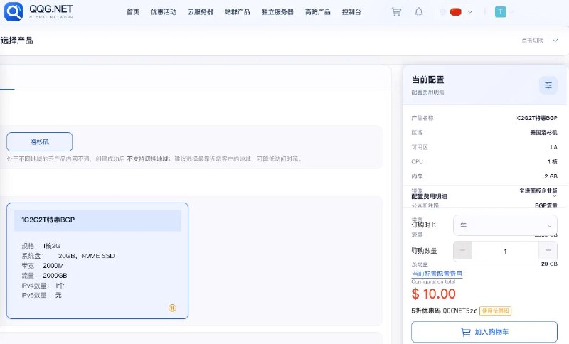Open the 站群产品 menu item
This screenshot has height=344, width=569.
(x=238, y=12)
